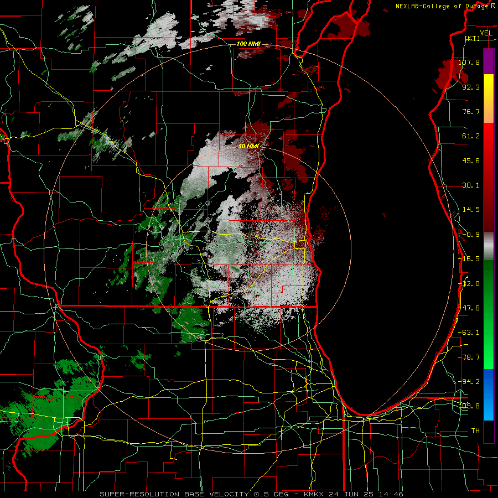Click the VEL legend title
The height and width of the screenshot is (498, 498).
(x=486, y=33)
